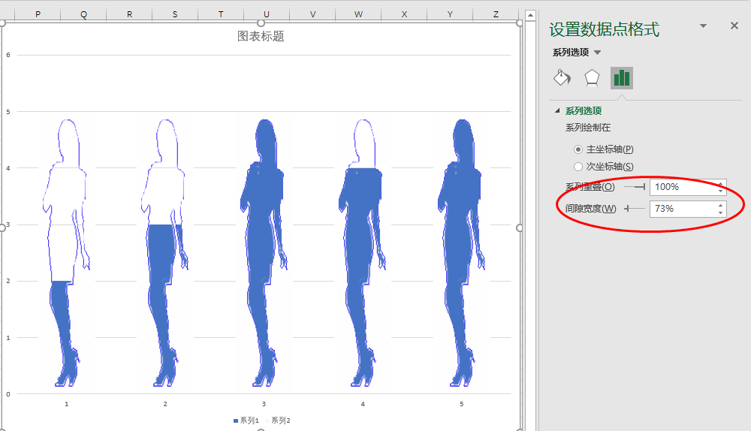Select column X header

point(405,14)
